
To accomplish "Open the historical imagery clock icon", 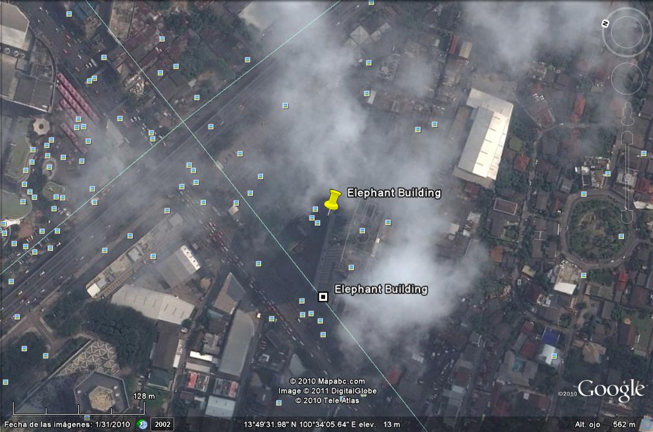I will click(143, 424).
